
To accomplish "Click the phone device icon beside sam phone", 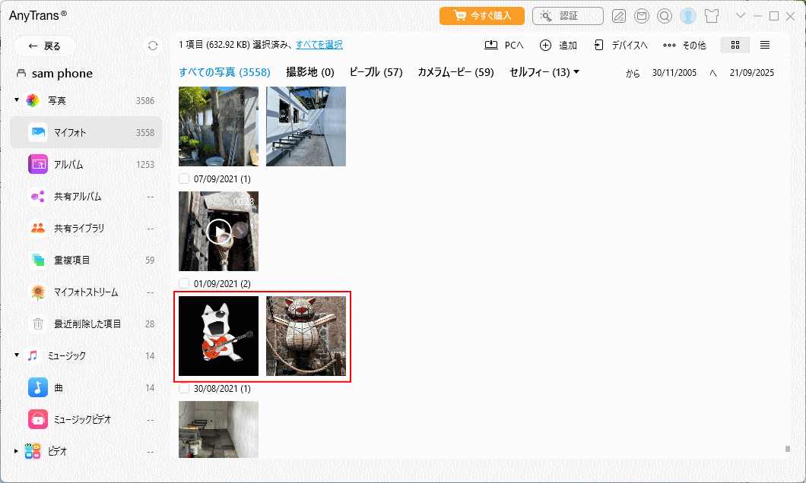I will click(x=21, y=74).
